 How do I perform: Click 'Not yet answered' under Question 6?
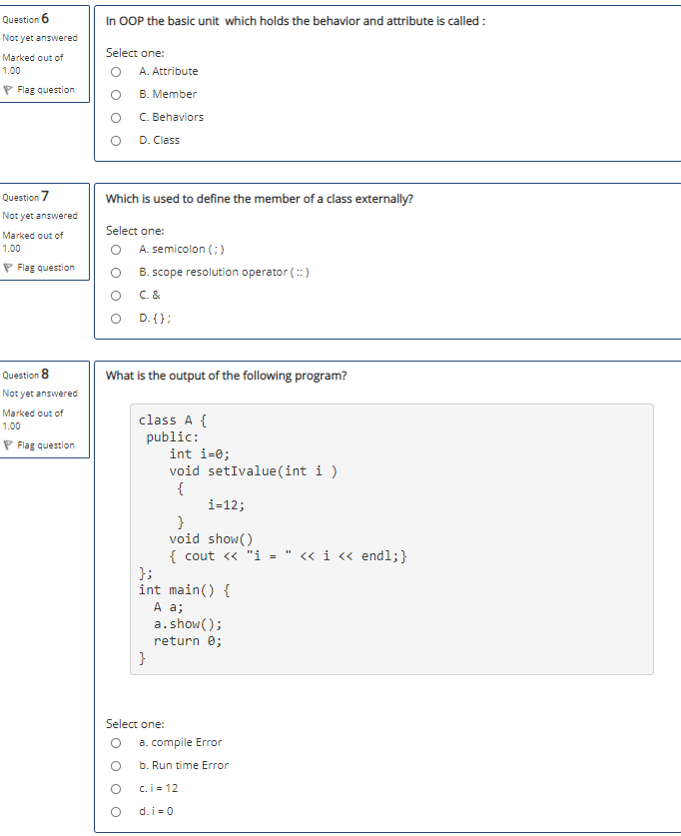[40, 38]
